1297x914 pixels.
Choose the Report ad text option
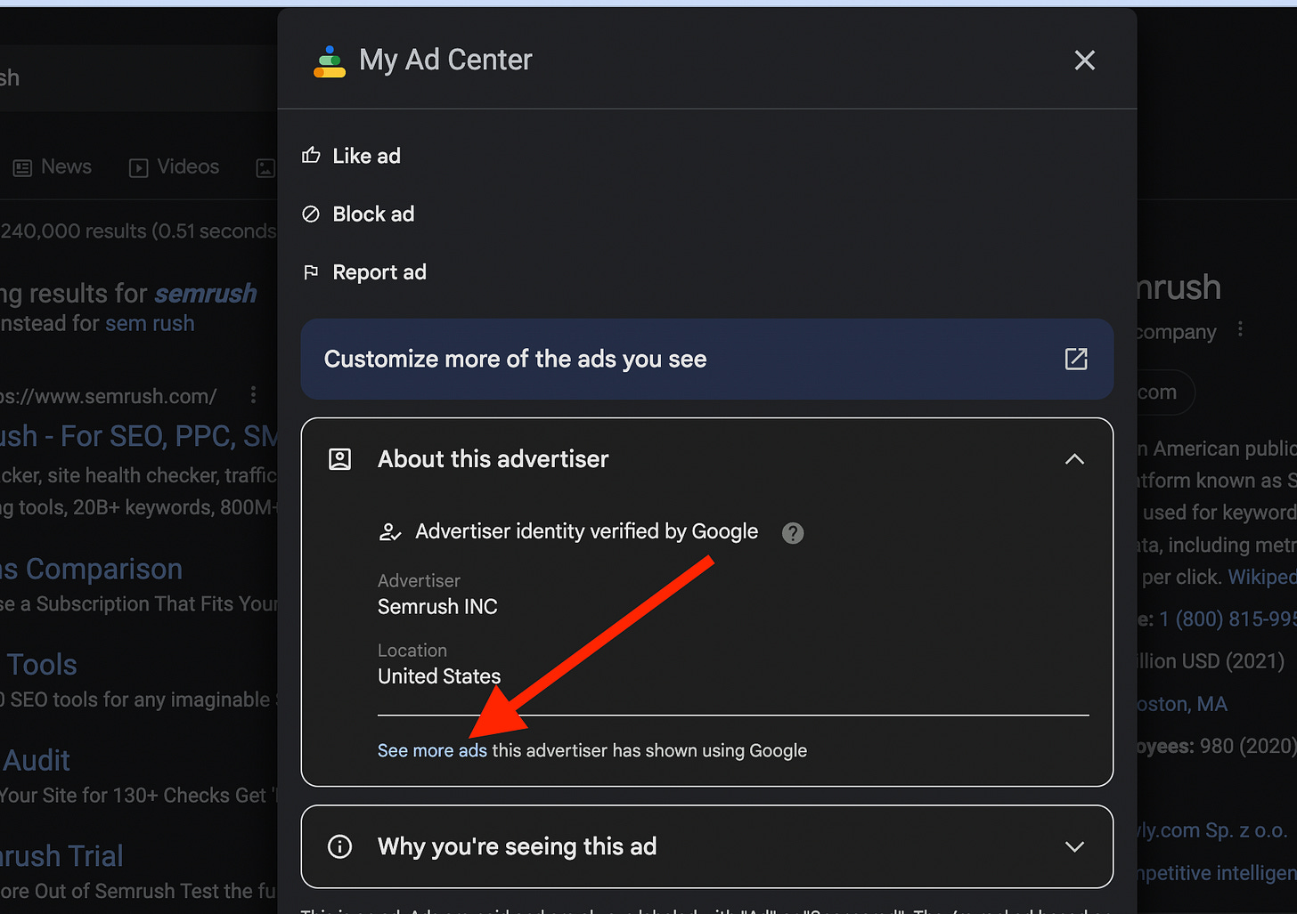[379, 272]
